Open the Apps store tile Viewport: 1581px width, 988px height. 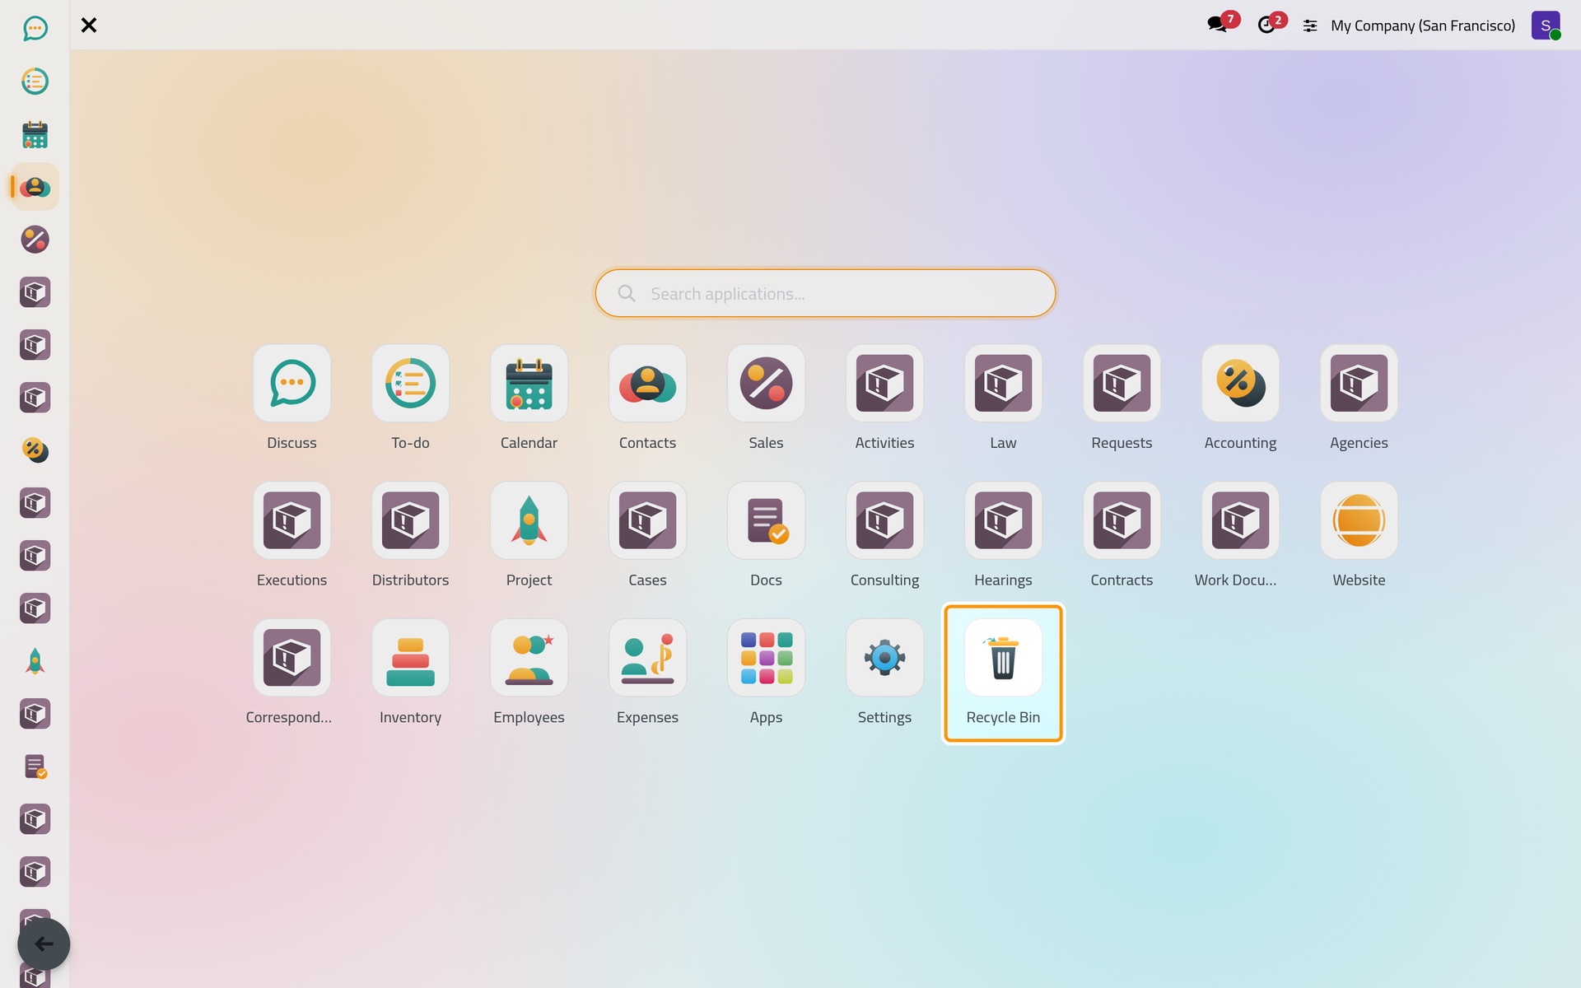pyautogui.click(x=766, y=659)
